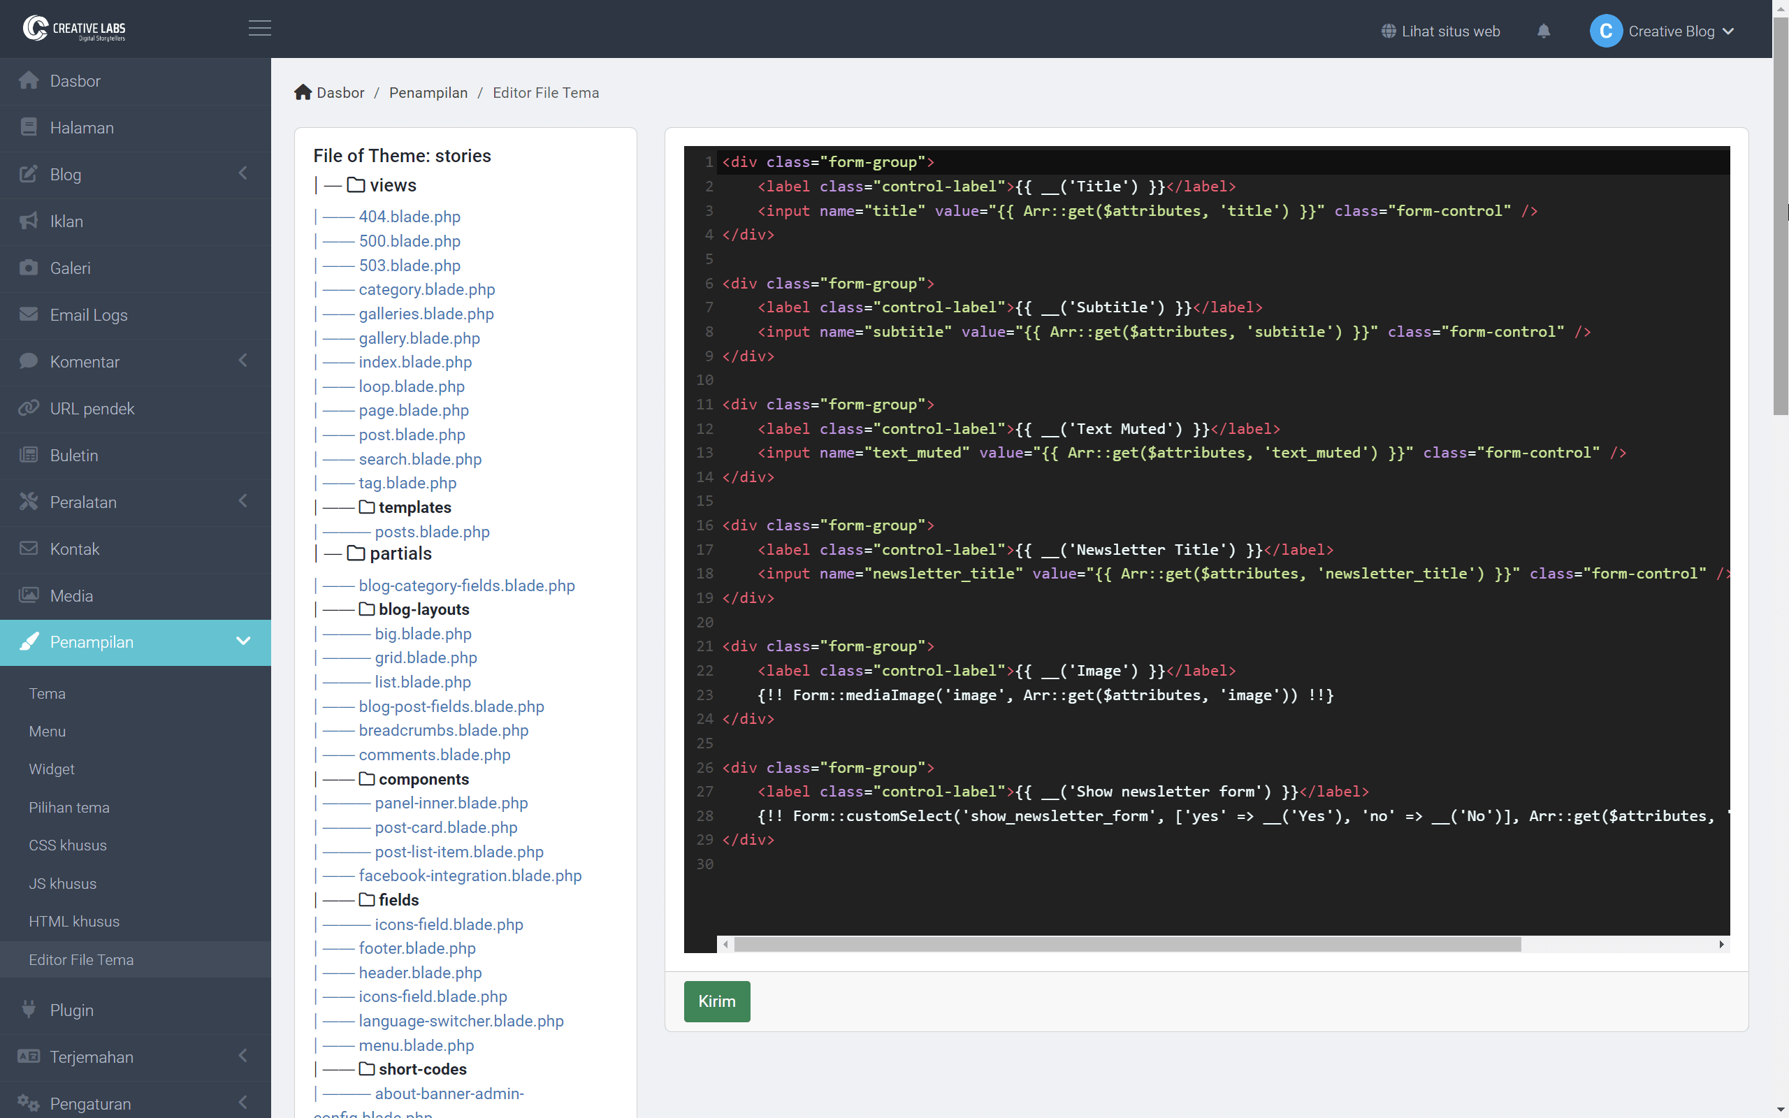Open Dasbor via the home icon

pos(29,80)
